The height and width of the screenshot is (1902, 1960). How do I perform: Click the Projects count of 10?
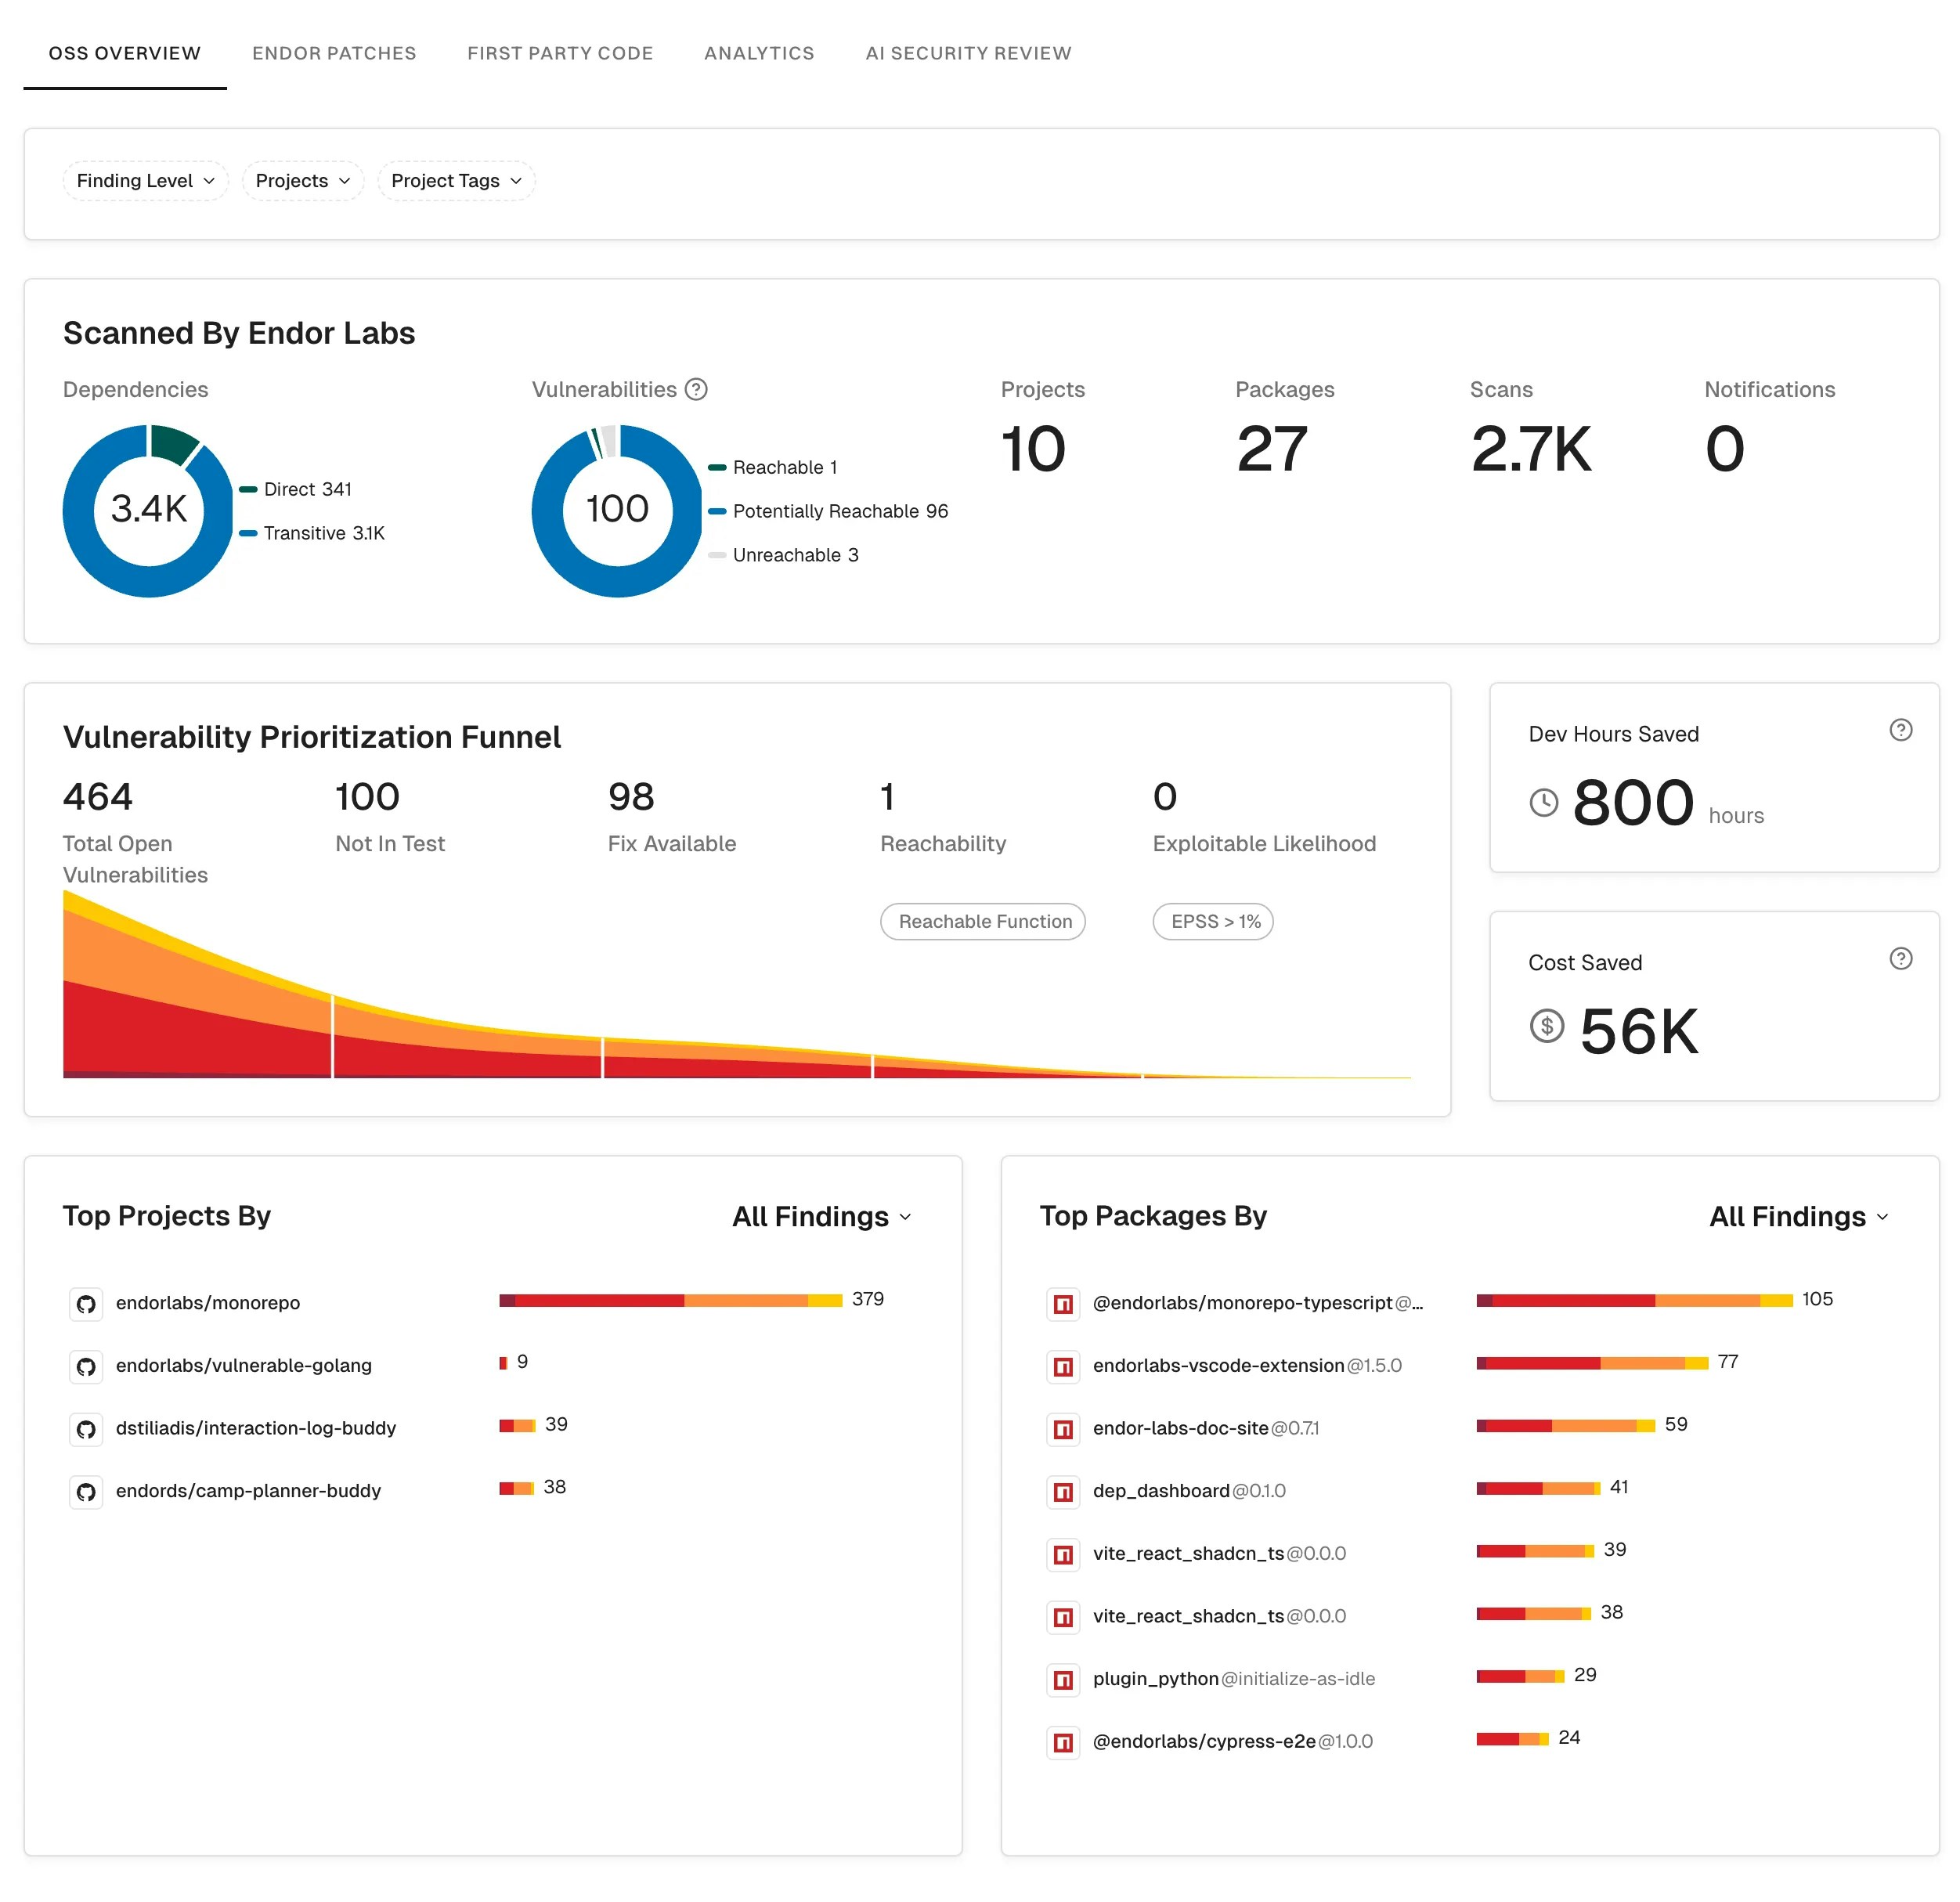coord(1034,448)
